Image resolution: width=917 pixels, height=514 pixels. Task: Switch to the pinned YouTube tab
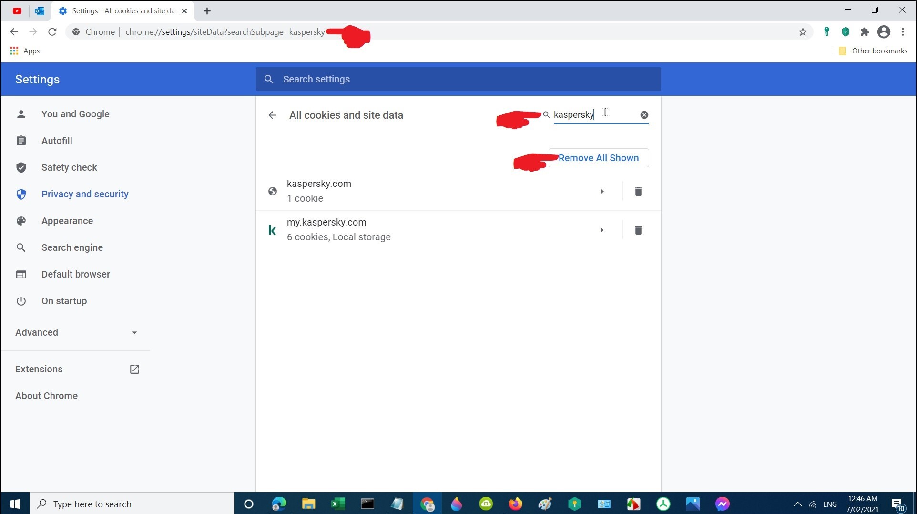click(x=17, y=11)
